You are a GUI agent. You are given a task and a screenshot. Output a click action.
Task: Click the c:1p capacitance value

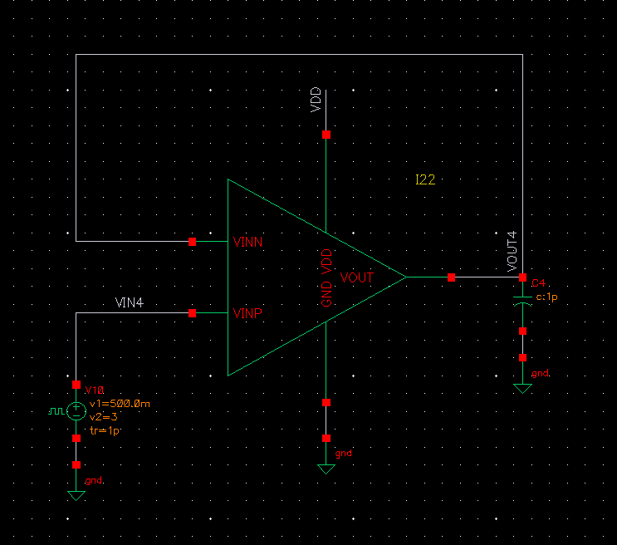point(547,297)
